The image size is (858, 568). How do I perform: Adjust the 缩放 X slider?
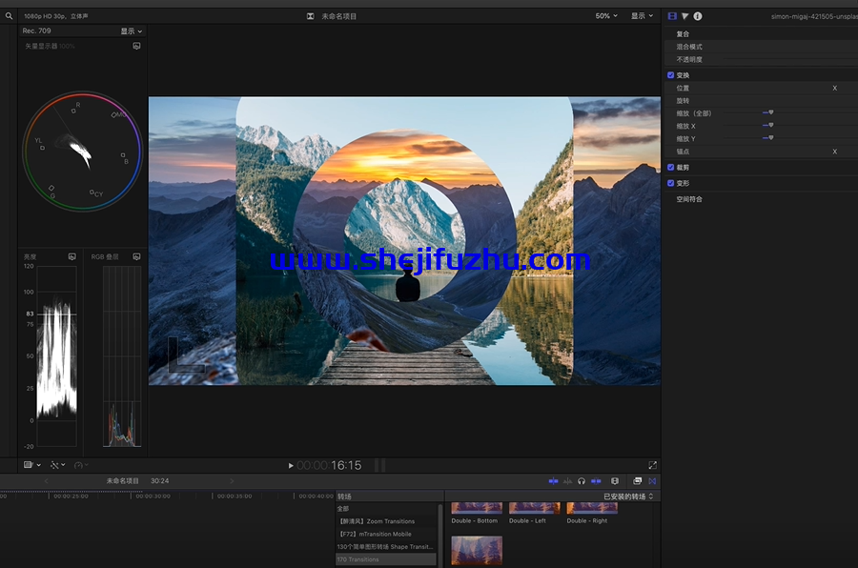[770, 125]
